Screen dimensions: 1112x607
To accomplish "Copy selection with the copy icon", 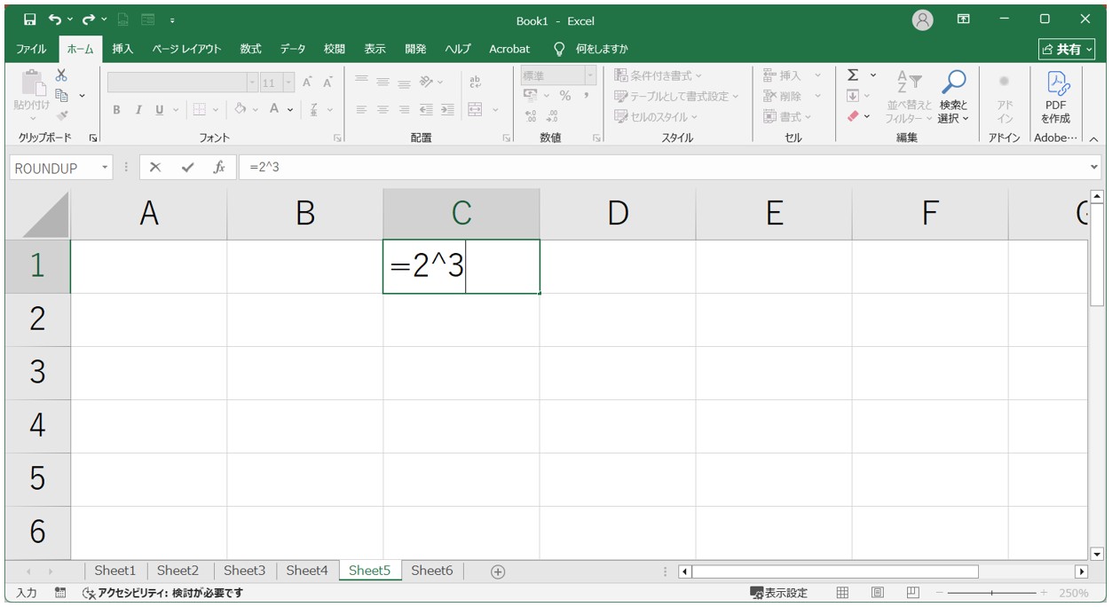I will 62,95.
